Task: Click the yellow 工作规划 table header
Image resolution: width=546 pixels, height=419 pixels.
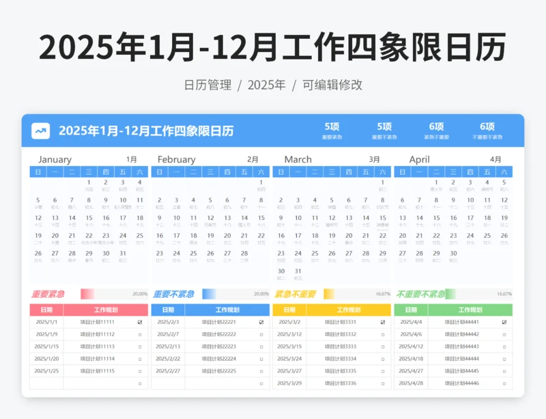Action: [x=349, y=310]
